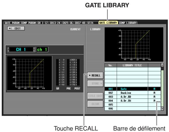This screenshot has height=132, width=169.
Task: Select library row 001 Gate
Action: click(x=132, y=89)
